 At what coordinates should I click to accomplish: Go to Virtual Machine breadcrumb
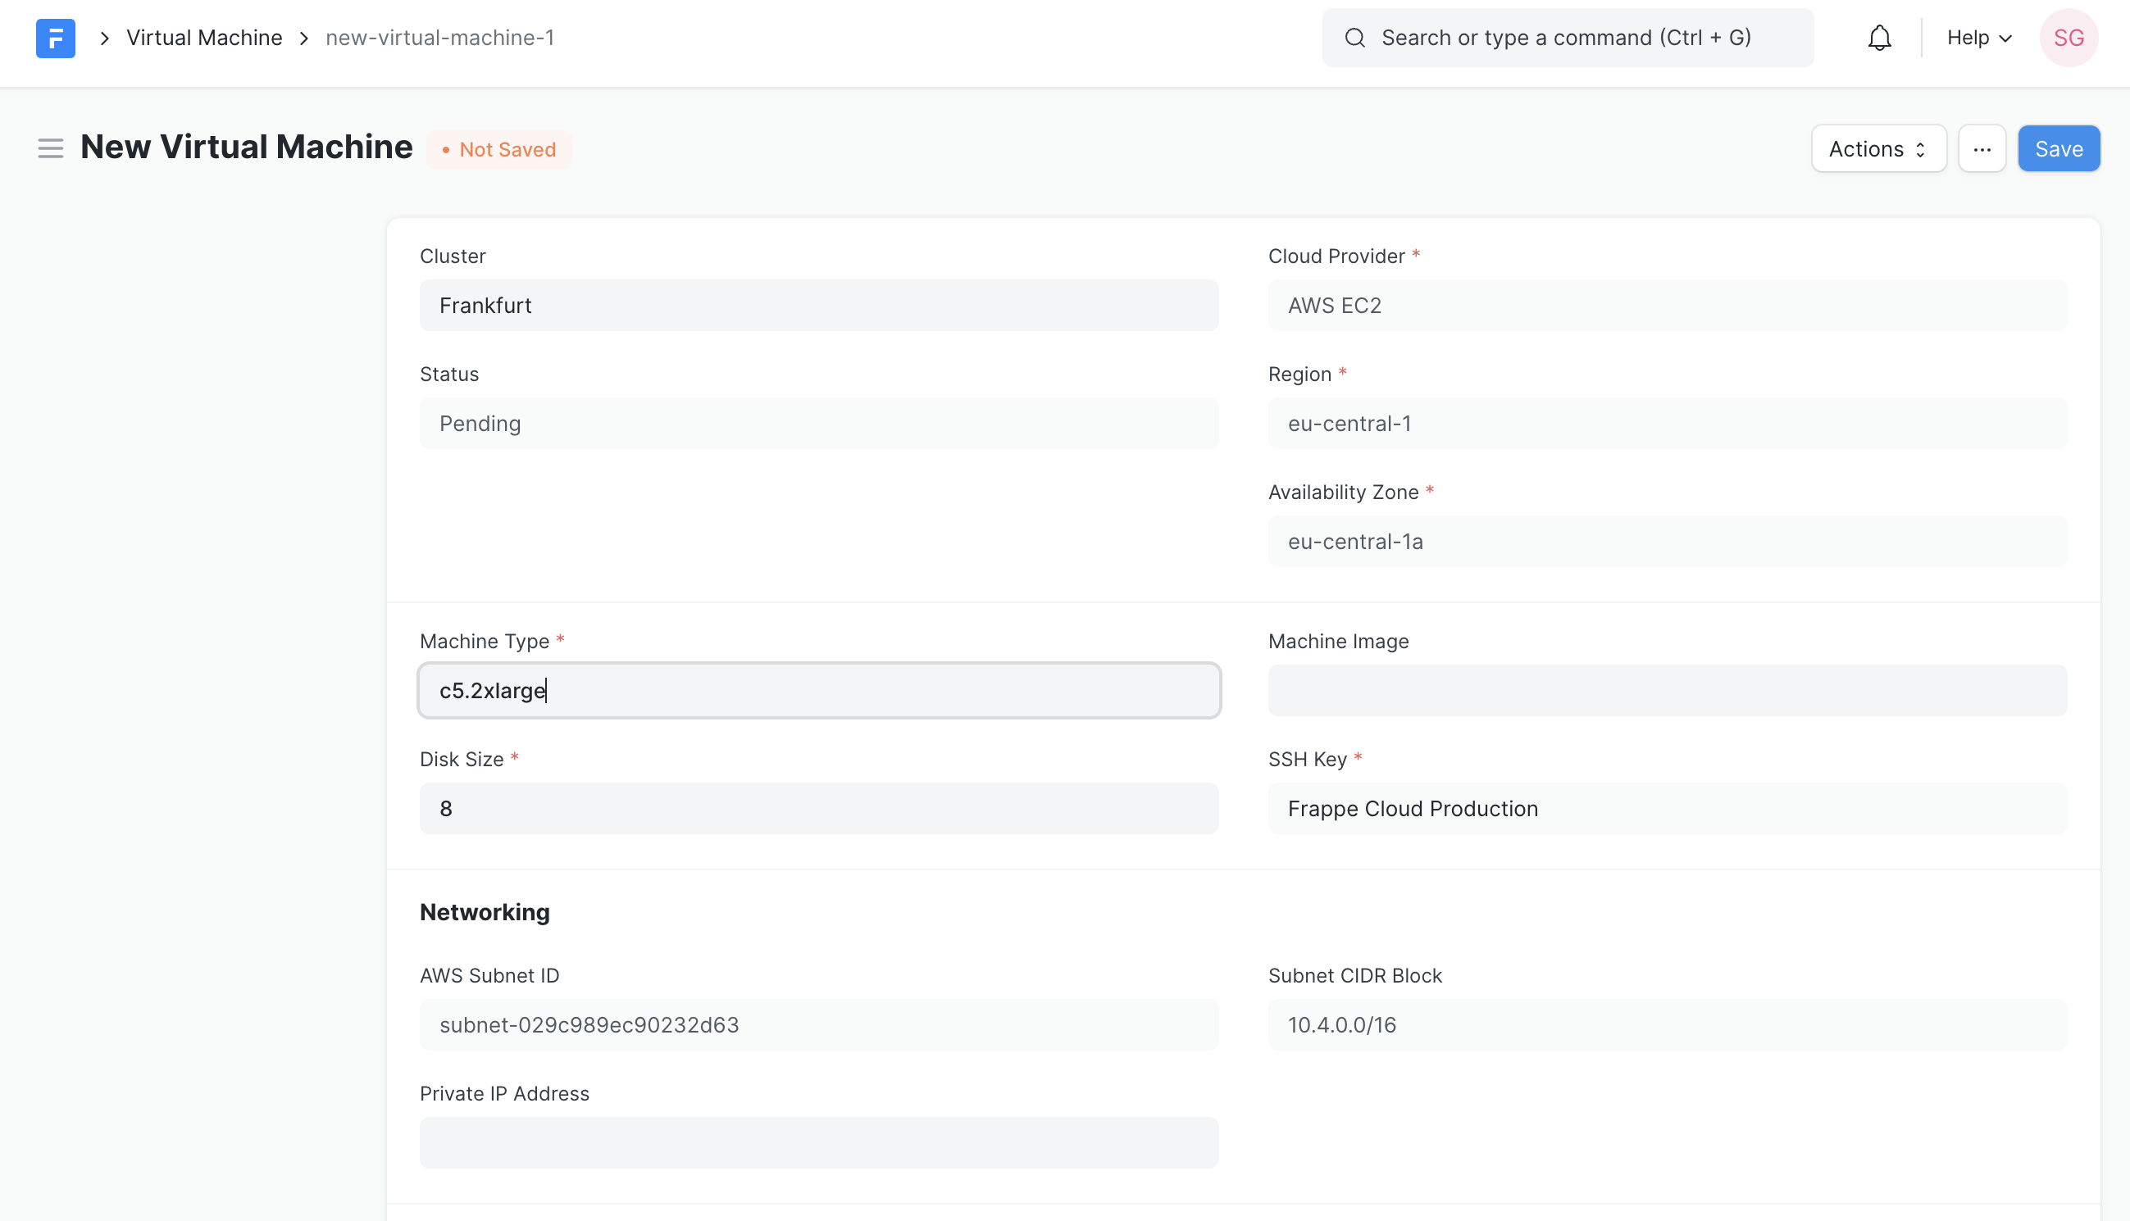click(x=204, y=38)
